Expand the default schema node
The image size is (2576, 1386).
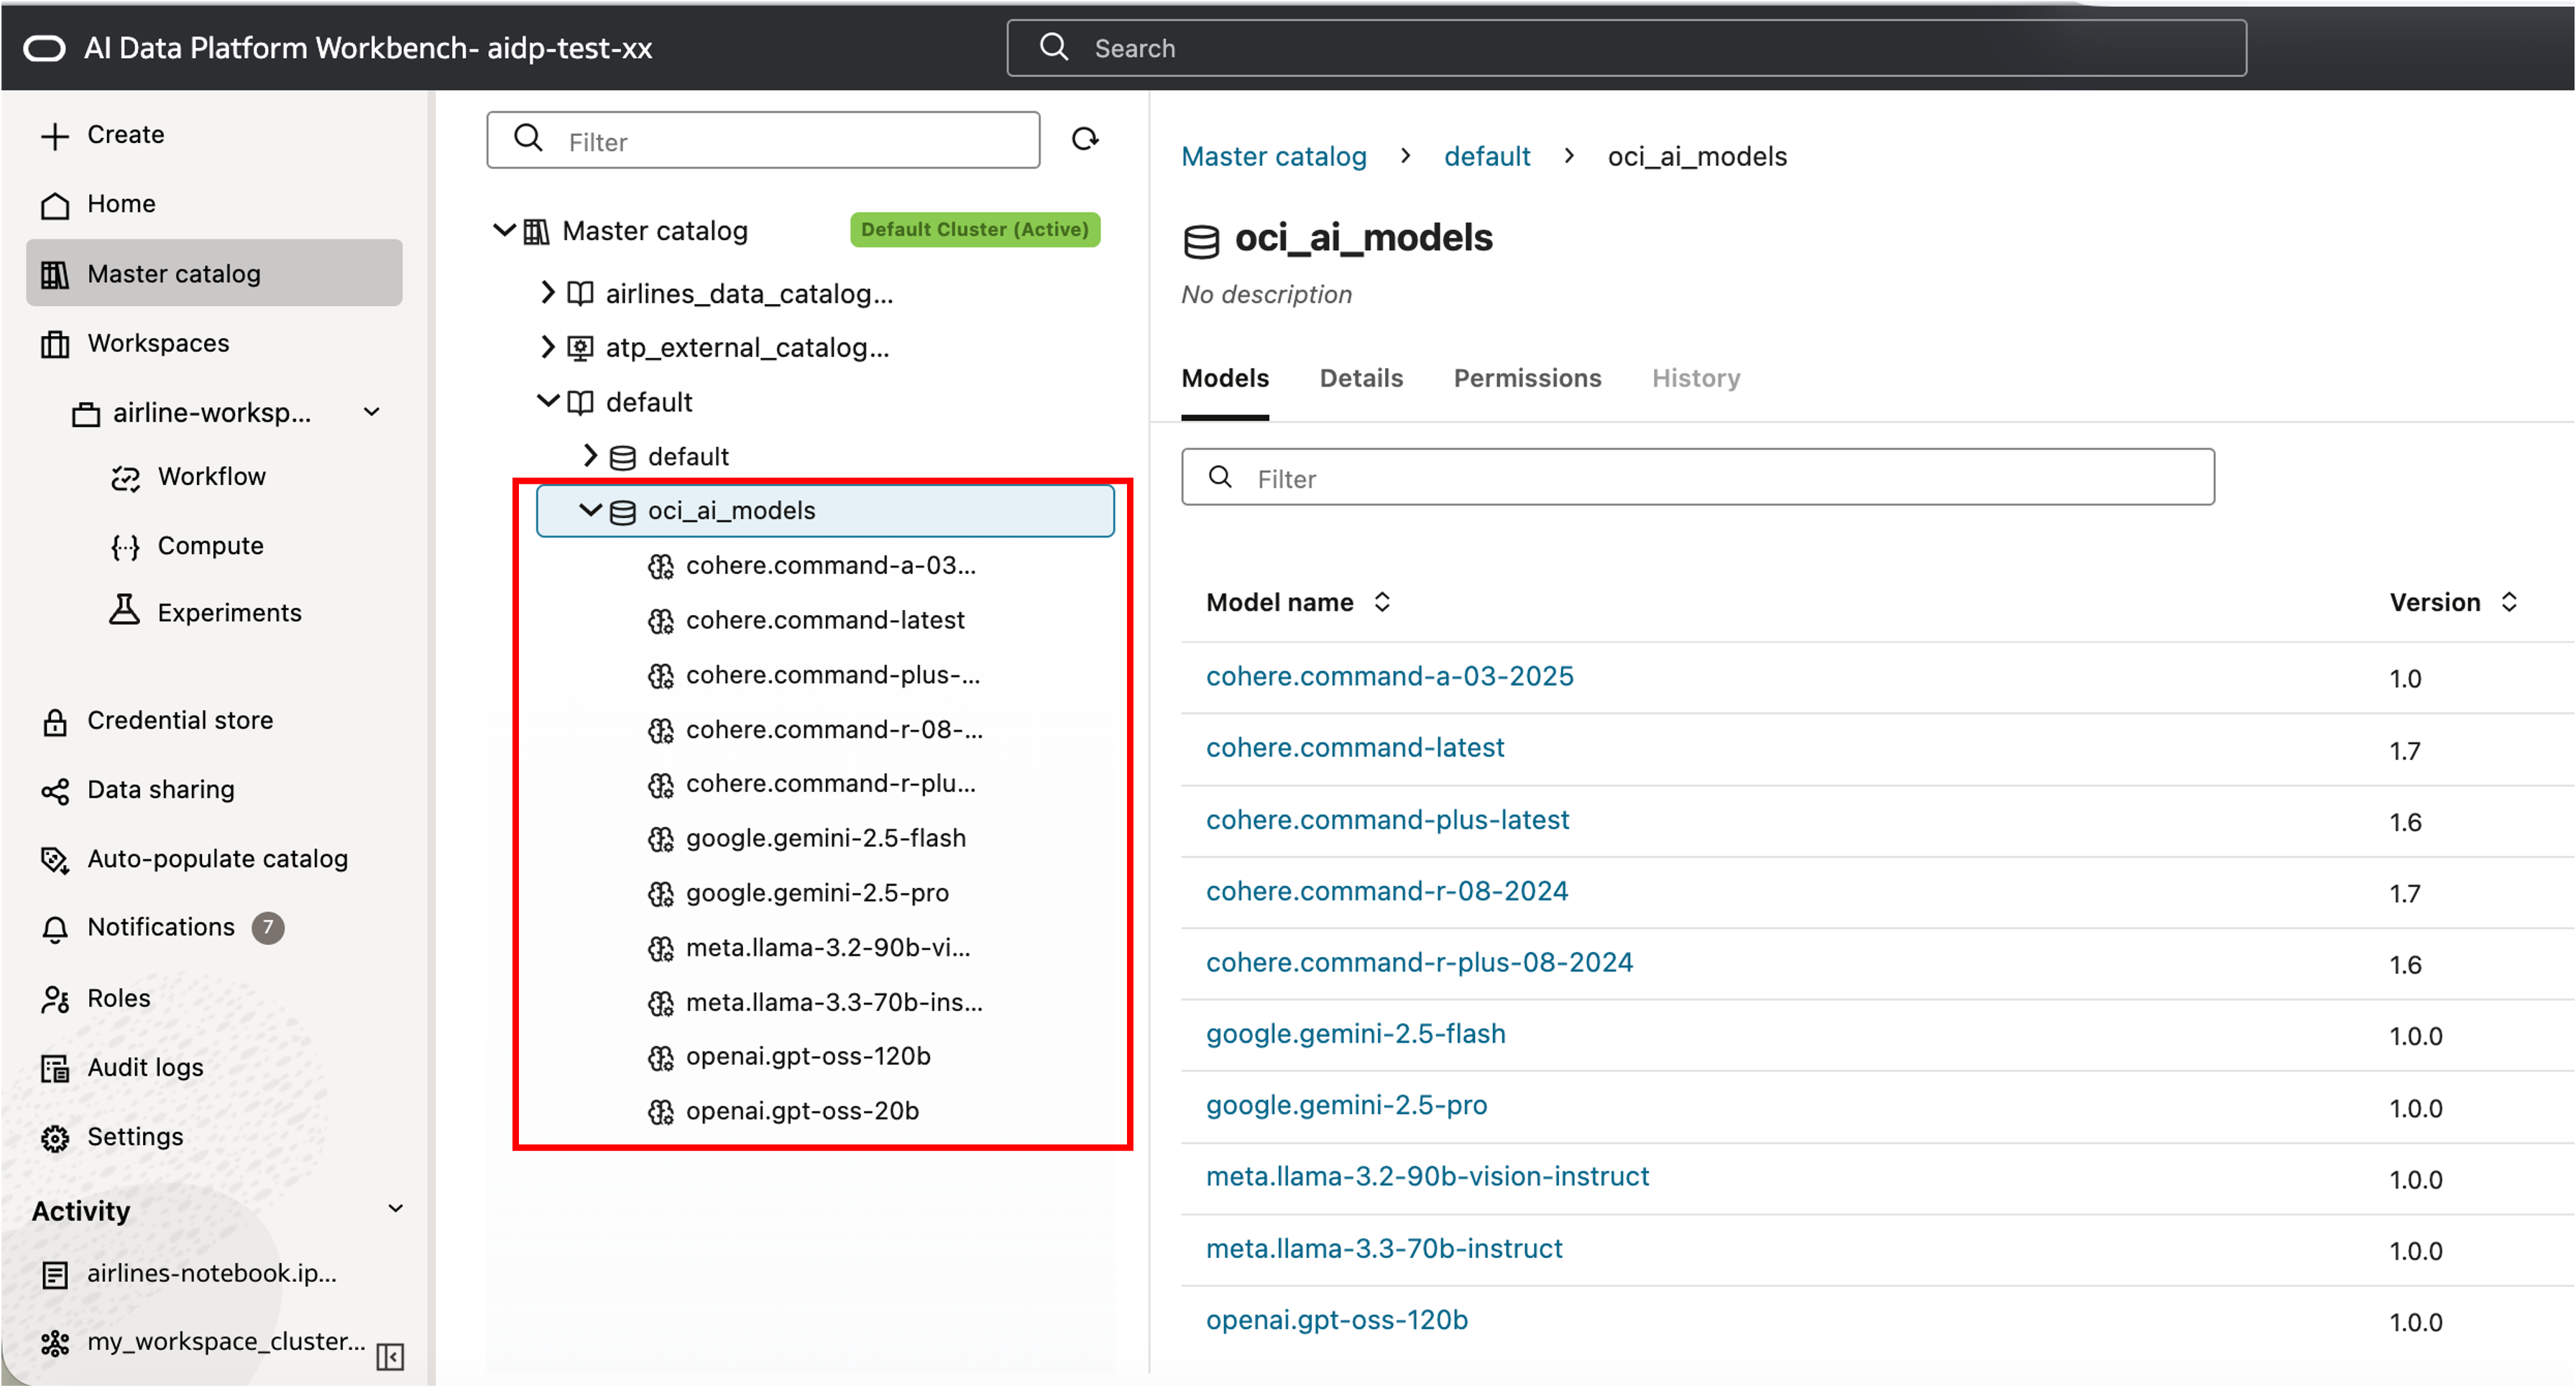[x=590, y=456]
